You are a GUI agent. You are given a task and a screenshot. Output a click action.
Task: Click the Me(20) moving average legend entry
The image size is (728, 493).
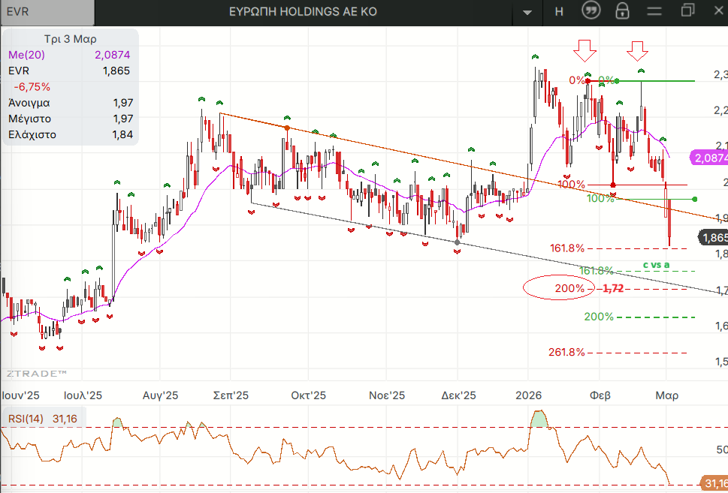point(26,55)
